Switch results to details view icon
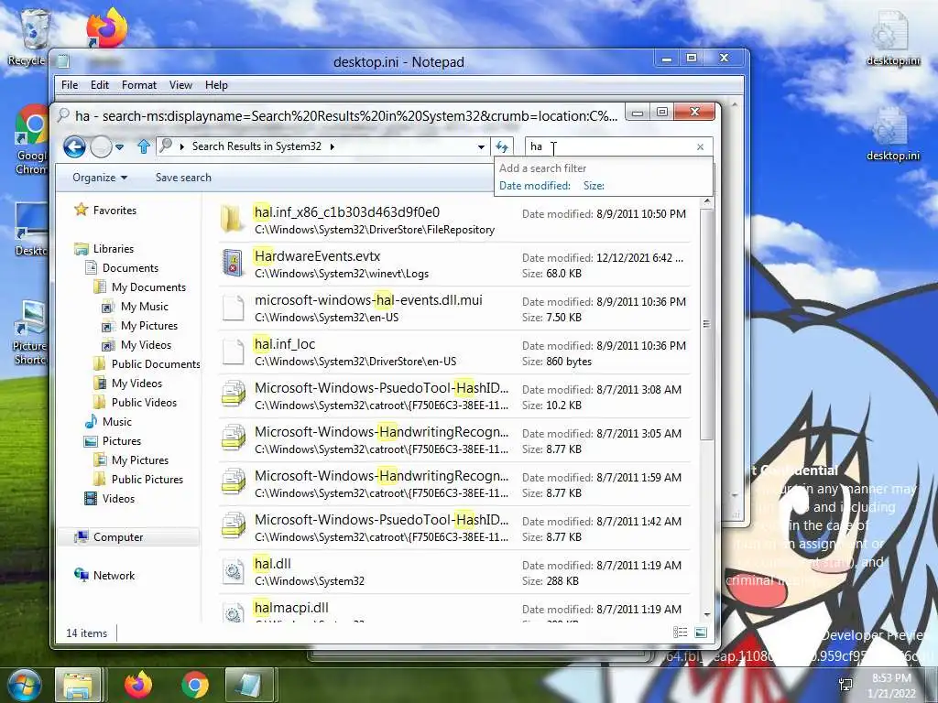938x703 pixels. tap(681, 633)
